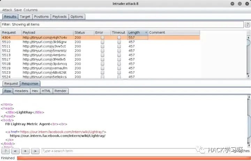Click the attack progress bar
The image size is (251, 161).
click(132, 158)
